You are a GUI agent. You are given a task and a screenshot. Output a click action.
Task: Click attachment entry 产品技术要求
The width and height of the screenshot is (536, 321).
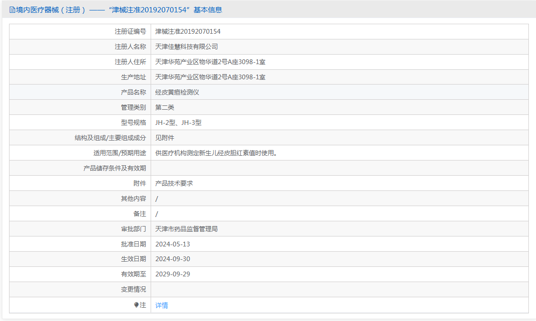point(174,183)
